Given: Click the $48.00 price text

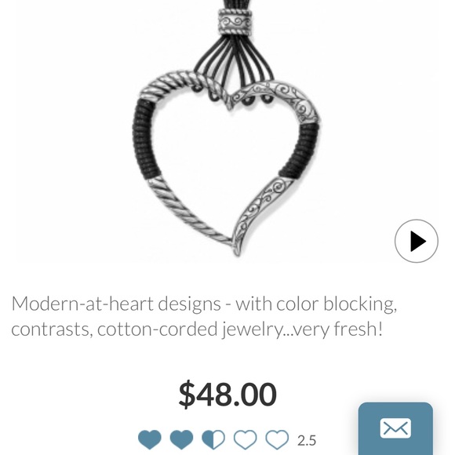Looking at the screenshot, I should coord(227,394).
